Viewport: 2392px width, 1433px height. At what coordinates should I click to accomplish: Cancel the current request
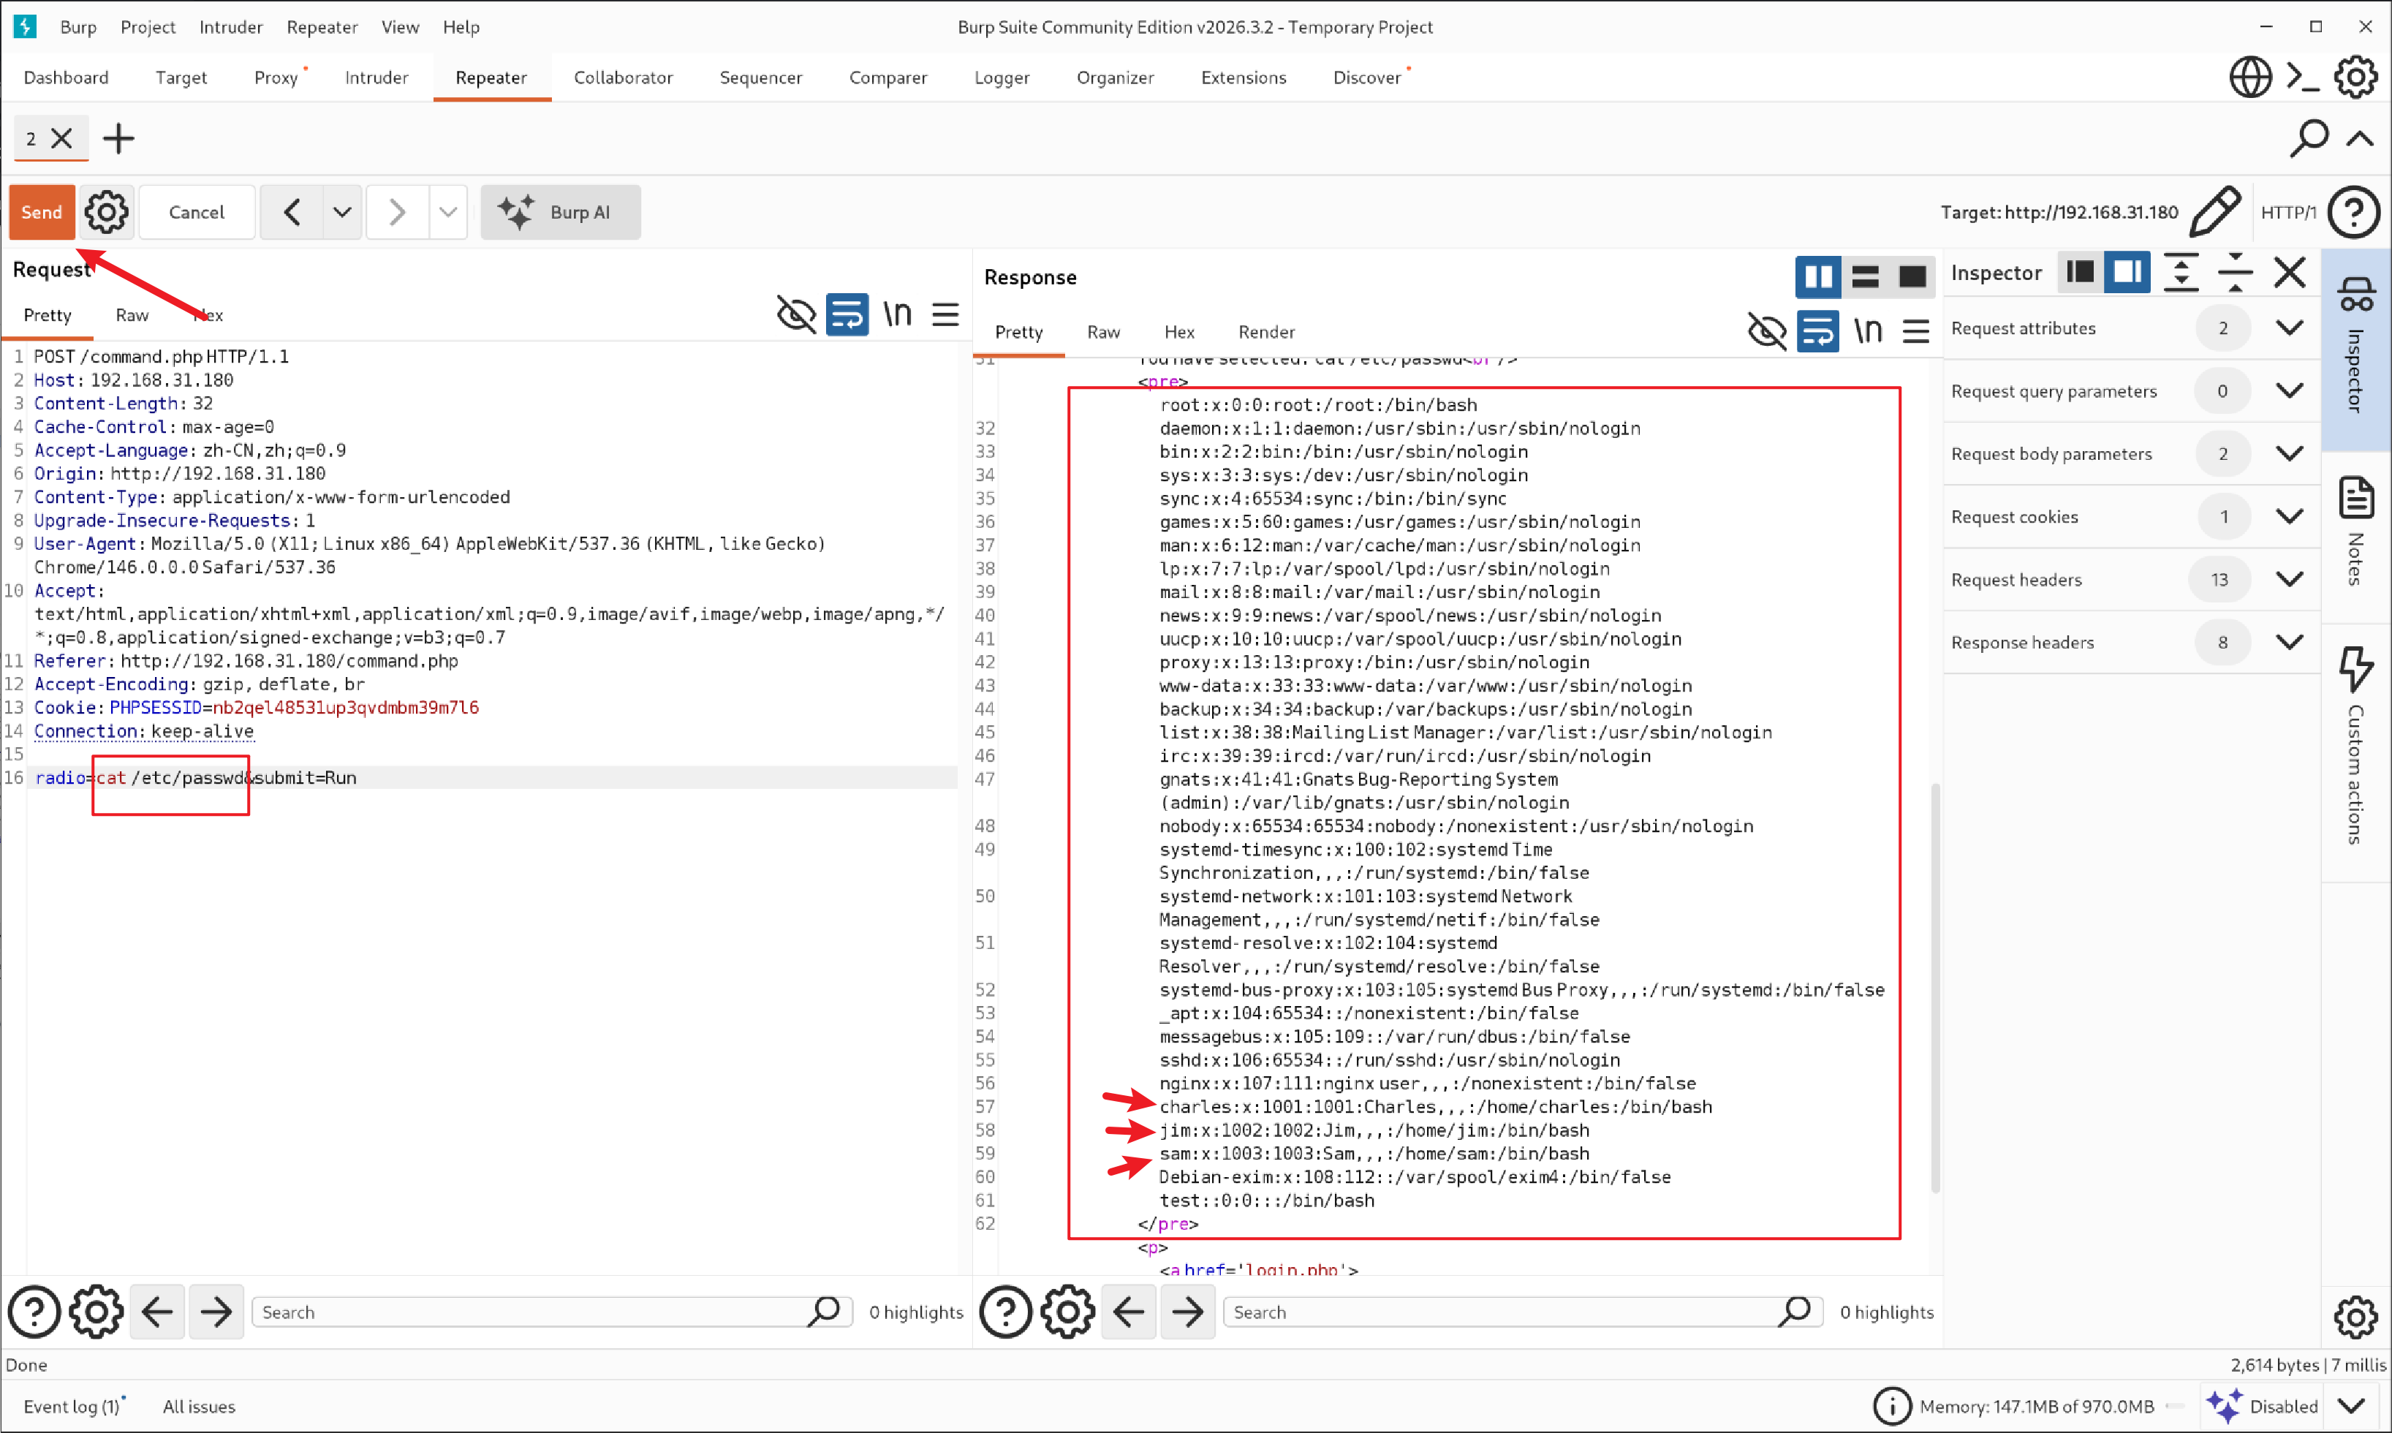(197, 213)
